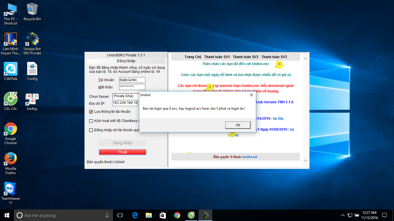
Task: Open the Trang Chủ menu item
Action: click(193, 57)
